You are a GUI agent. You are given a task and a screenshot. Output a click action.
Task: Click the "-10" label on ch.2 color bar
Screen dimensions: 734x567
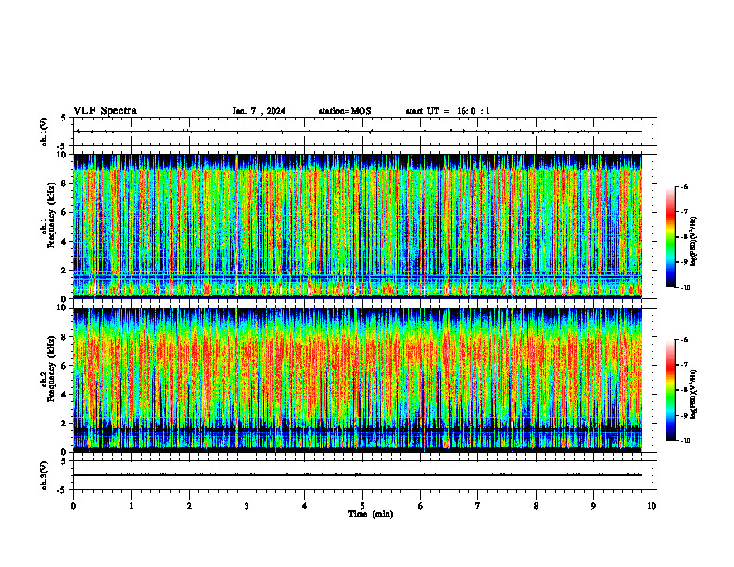[x=684, y=441]
